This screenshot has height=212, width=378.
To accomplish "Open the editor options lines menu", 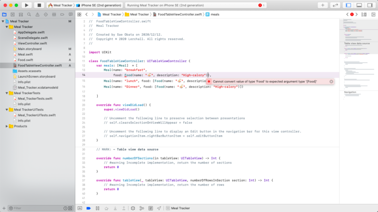I will tap(364, 15).
